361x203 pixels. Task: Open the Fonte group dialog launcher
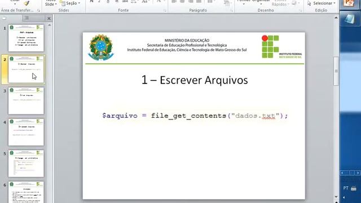pos(165,11)
